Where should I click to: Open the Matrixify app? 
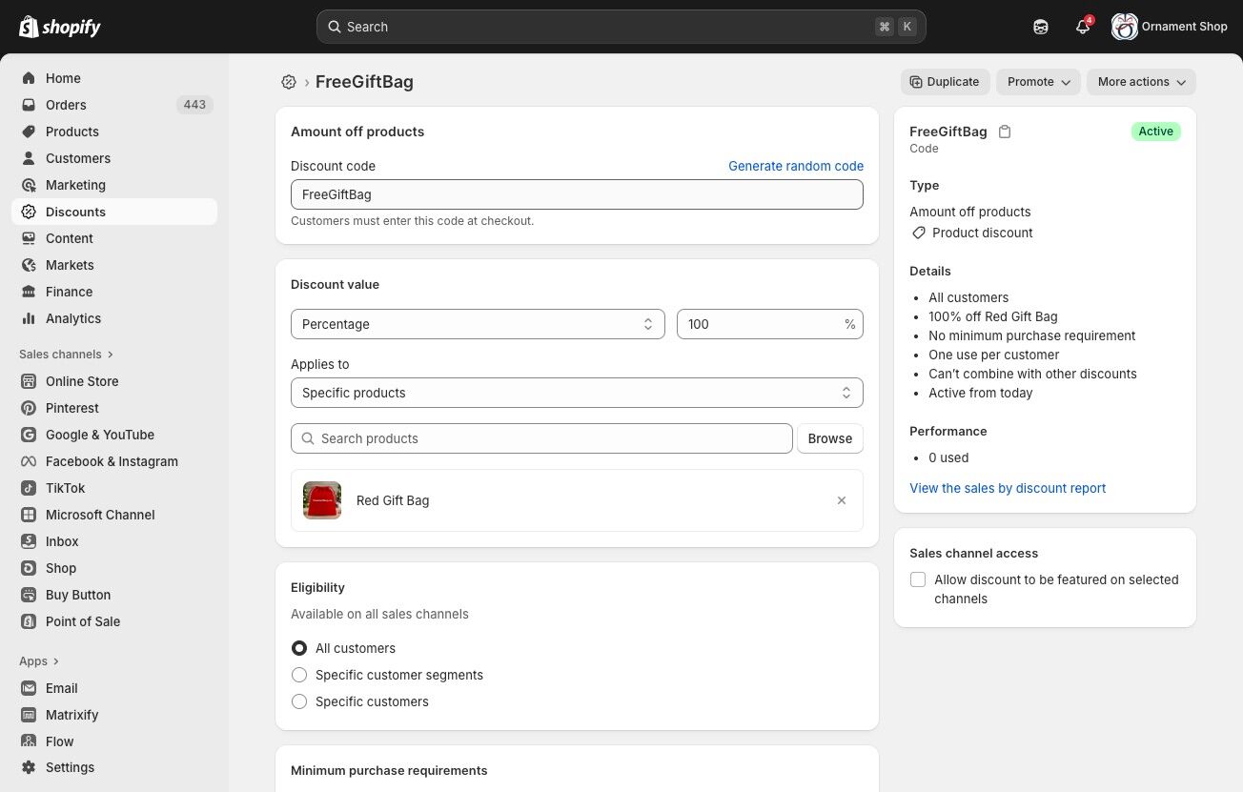click(71, 715)
